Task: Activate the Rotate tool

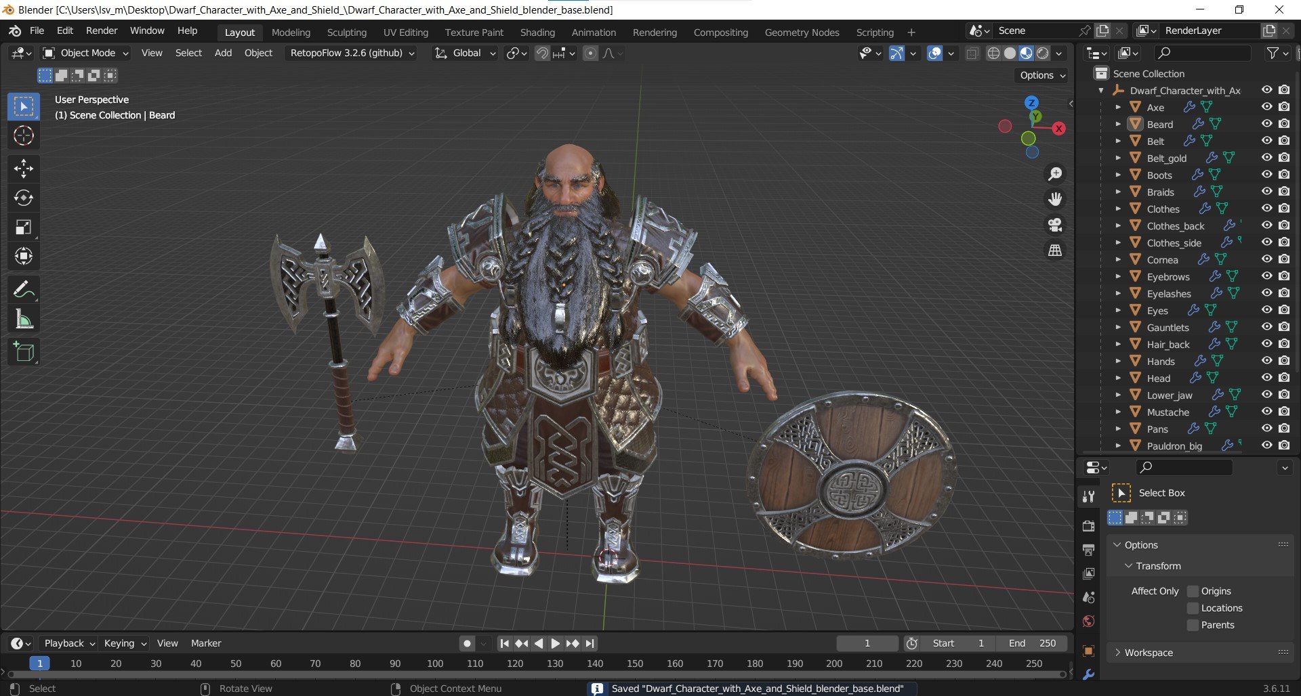Action: coord(24,198)
